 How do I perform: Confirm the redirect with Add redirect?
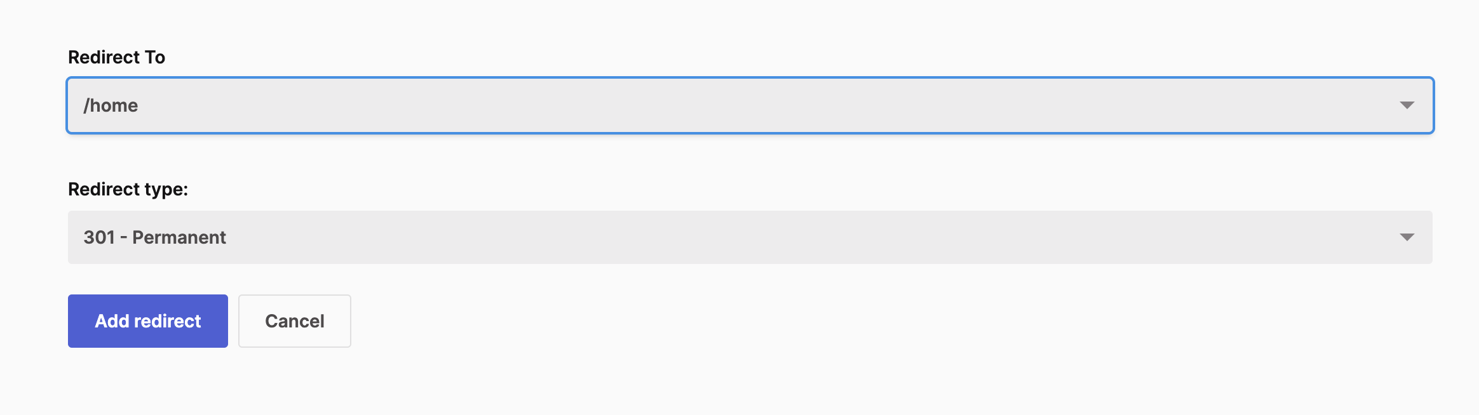point(147,321)
